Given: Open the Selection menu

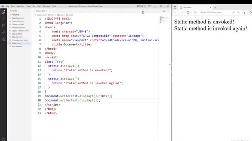Looking at the screenshot, I should tap(20, 6).
